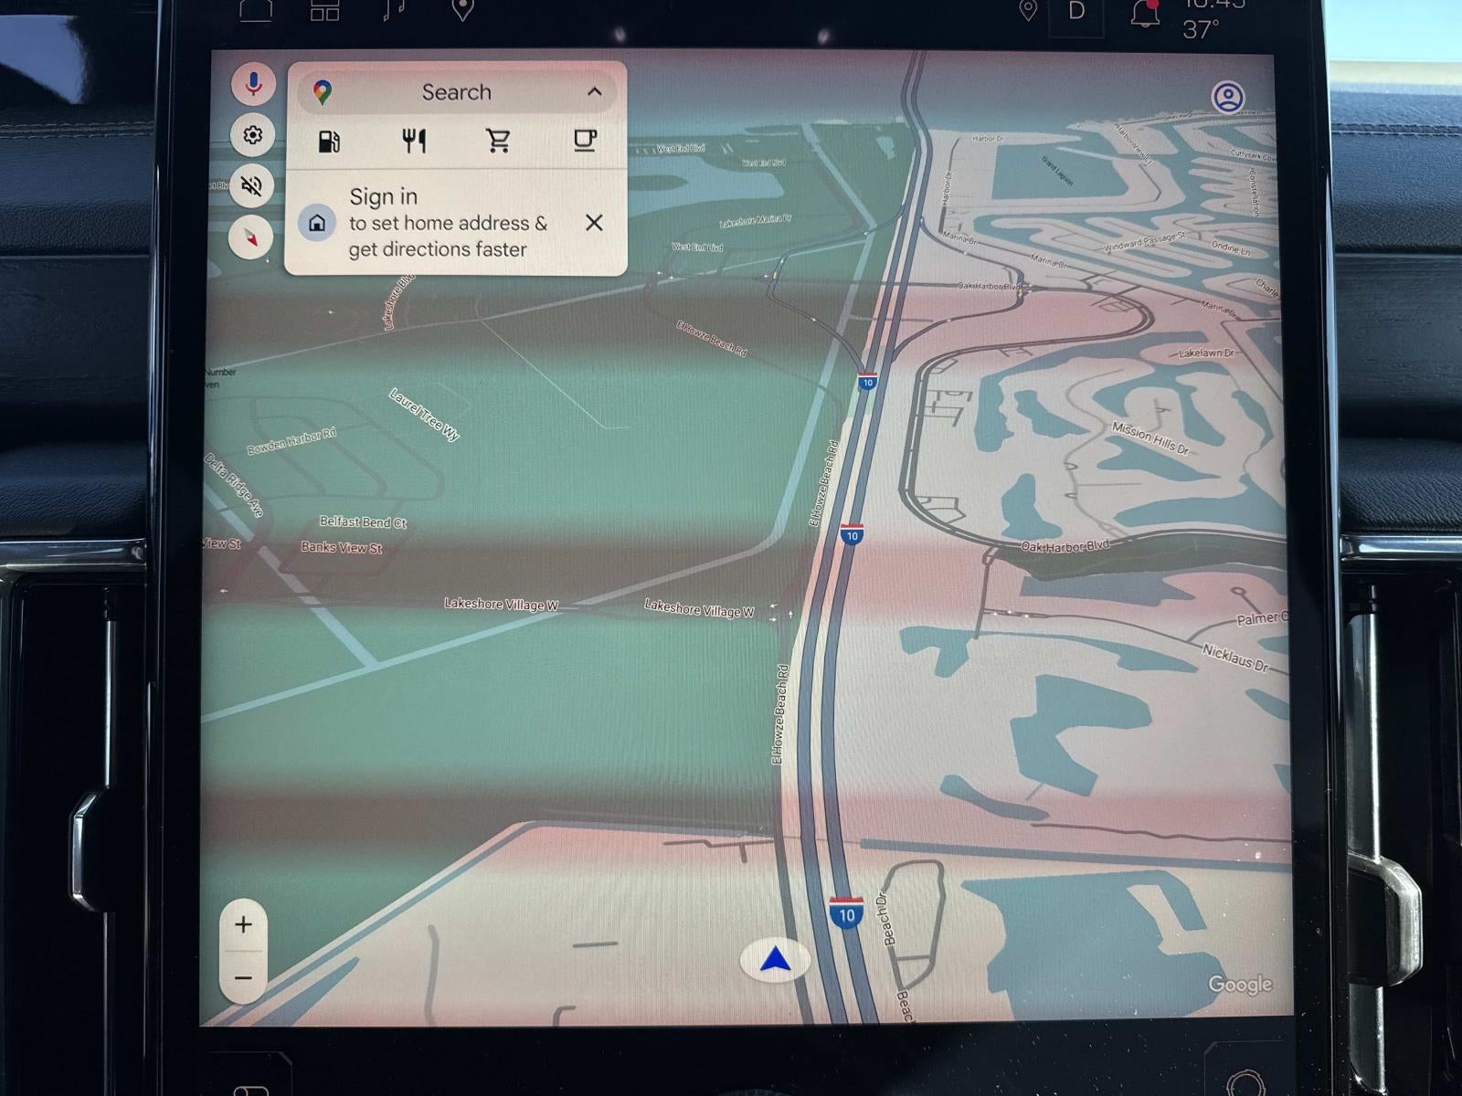Zoom in on the map

(x=243, y=924)
